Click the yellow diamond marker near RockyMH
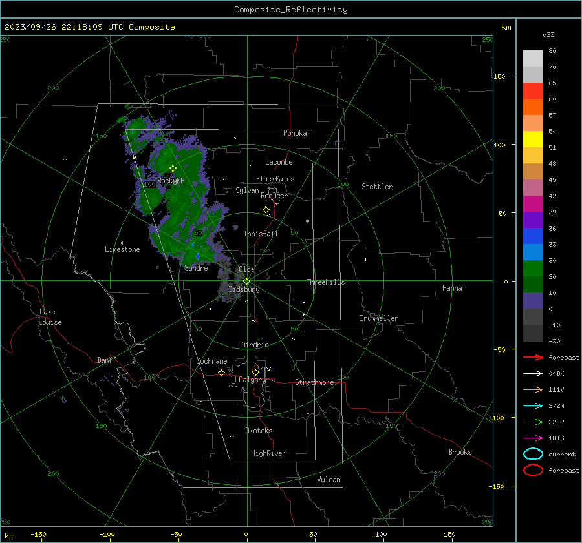This screenshot has height=543, width=582. 173,169
